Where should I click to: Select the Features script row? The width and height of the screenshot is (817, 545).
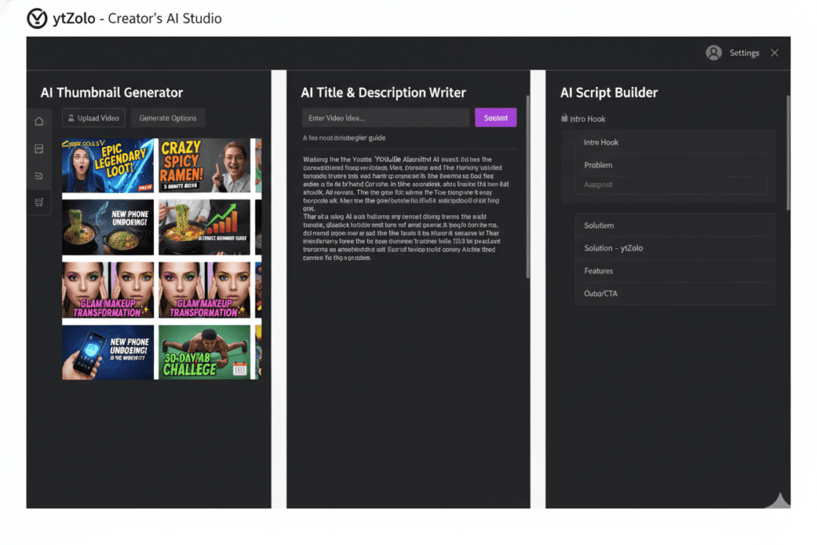(x=675, y=271)
